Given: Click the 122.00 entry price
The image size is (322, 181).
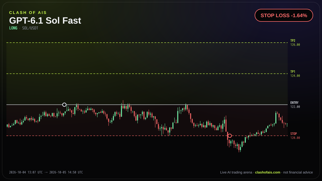Looking at the screenshot, I should 295,107.
